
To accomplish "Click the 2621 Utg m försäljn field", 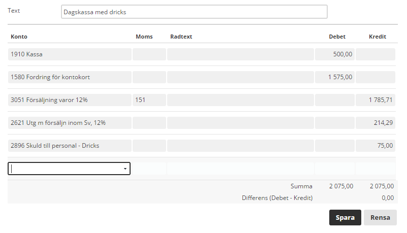I will [69, 123].
